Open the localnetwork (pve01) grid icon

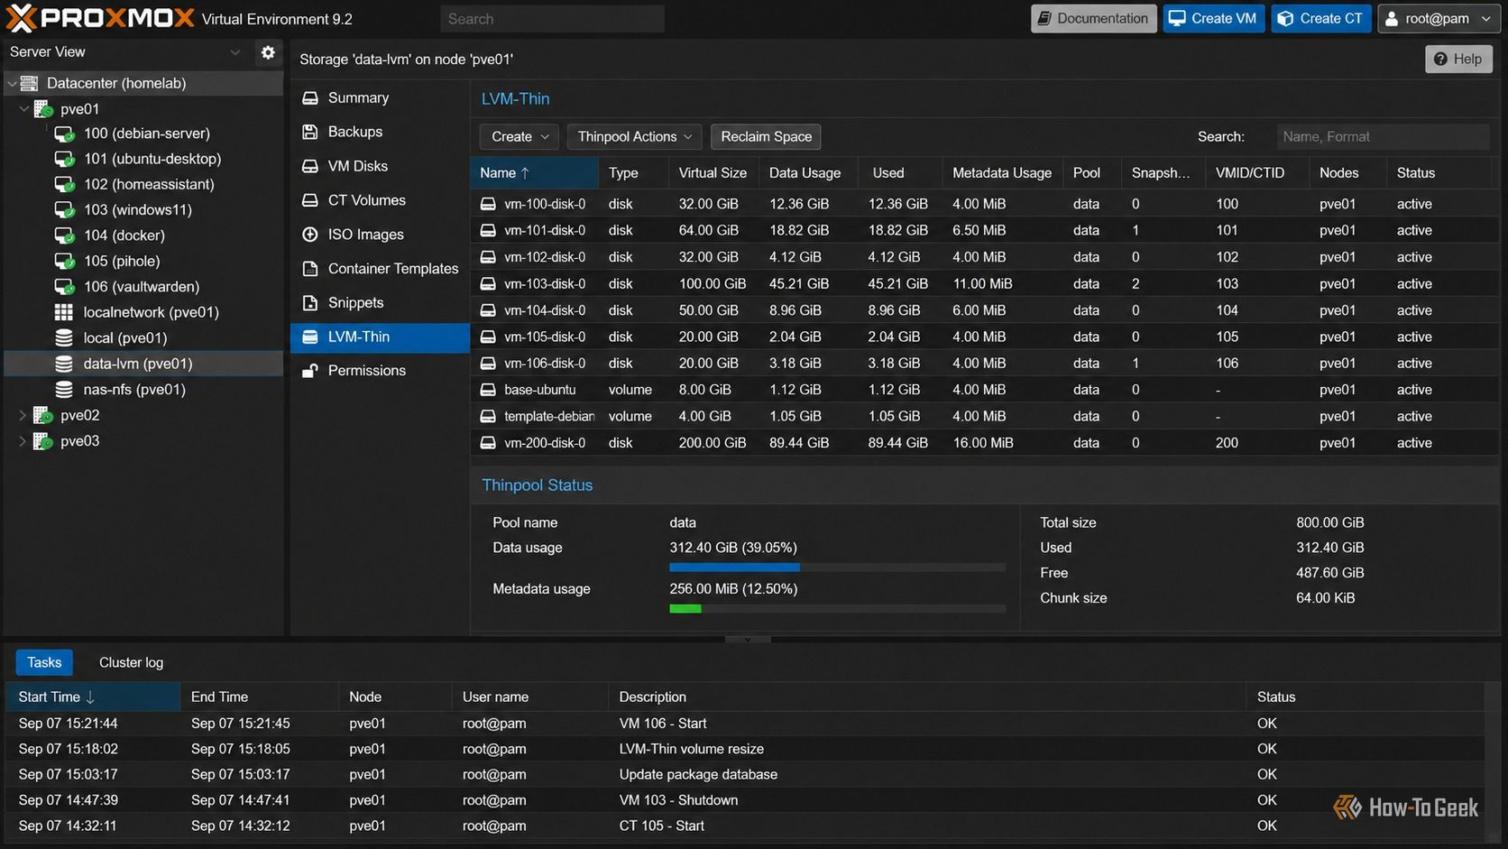[64, 312]
